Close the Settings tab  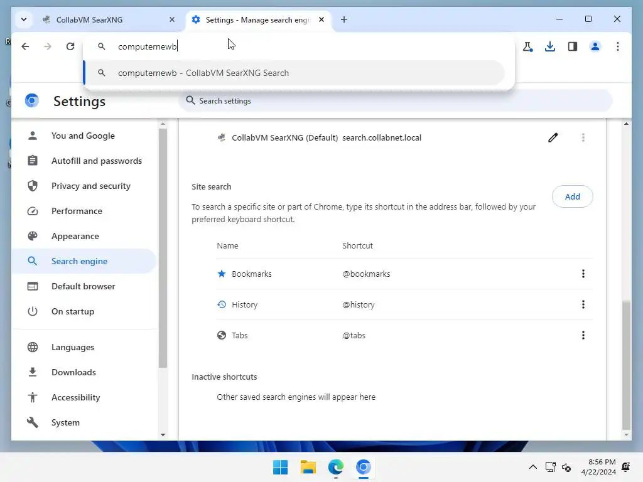pos(321,19)
